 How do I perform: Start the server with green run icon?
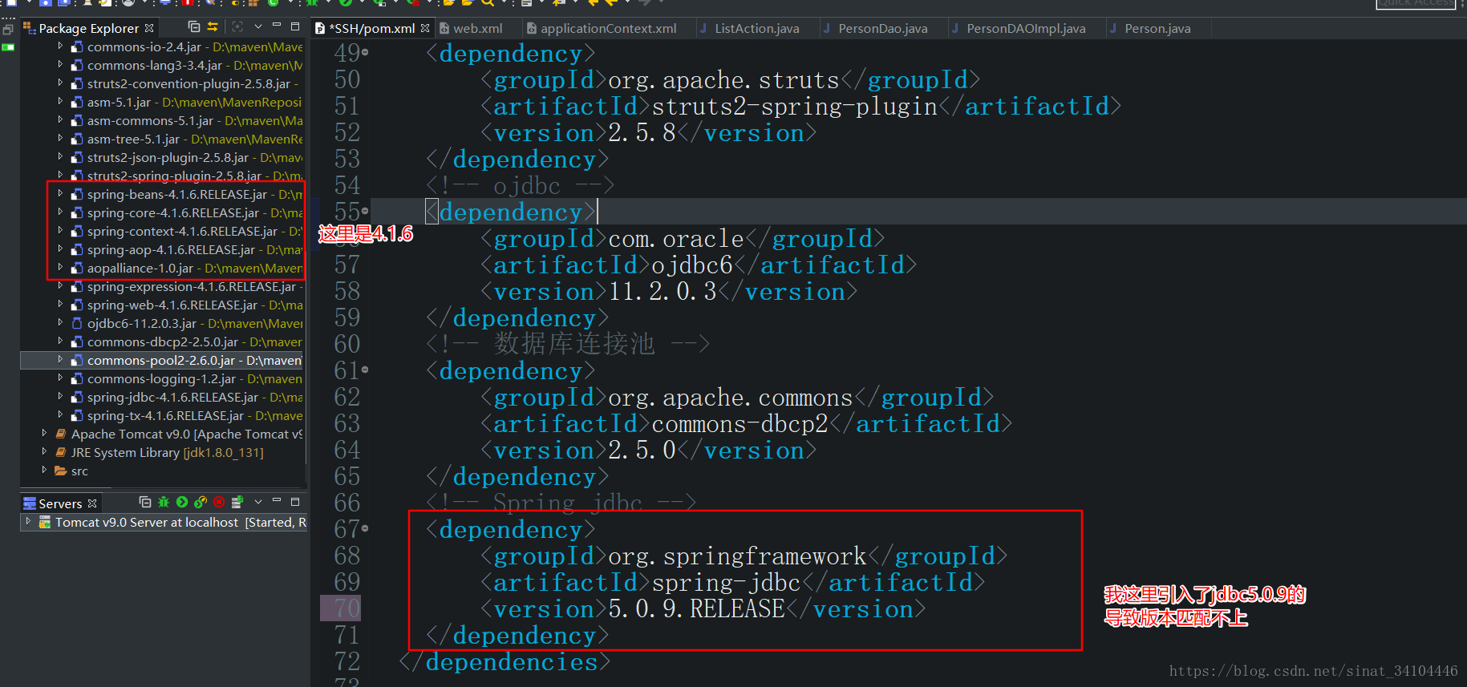click(x=182, y=502)
